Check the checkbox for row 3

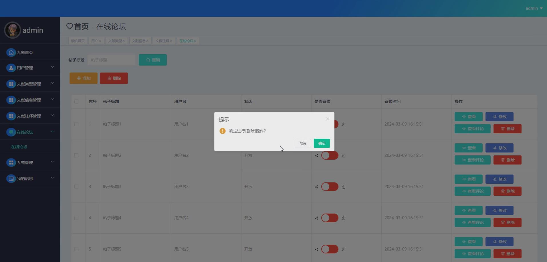(x=76, y=186)
